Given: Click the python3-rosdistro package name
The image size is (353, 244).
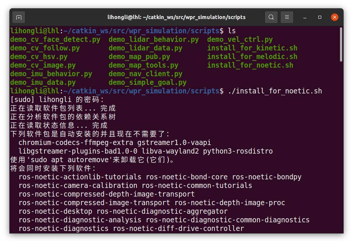Looking at the screenshot, I should tap(238, 151).
